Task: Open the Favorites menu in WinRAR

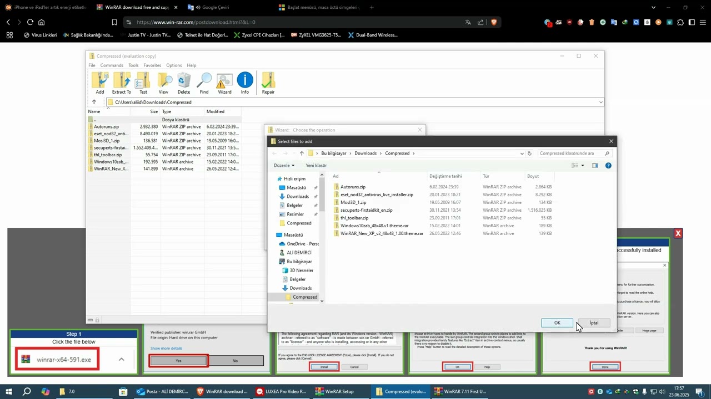Action: click(x=152, y=65)
